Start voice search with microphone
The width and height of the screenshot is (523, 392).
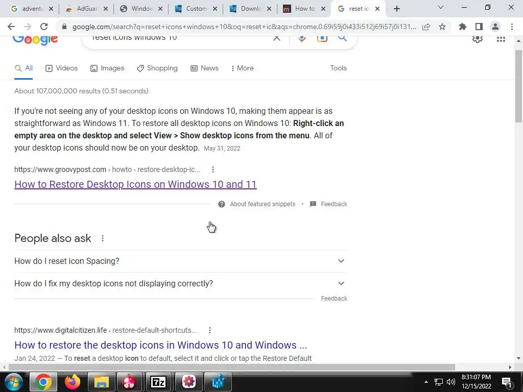(302, 38)
